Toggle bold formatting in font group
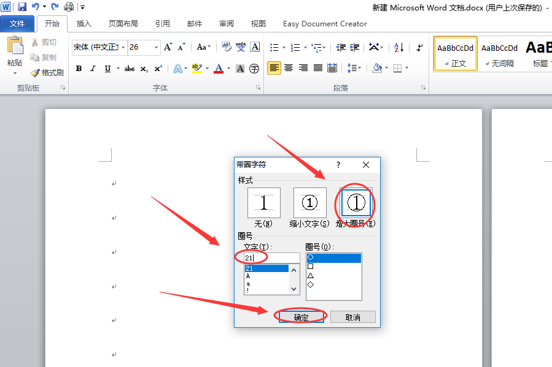Image resolution: width=552 pixels, height=367 pixels. pyautogui.click(x=79, y=69)
